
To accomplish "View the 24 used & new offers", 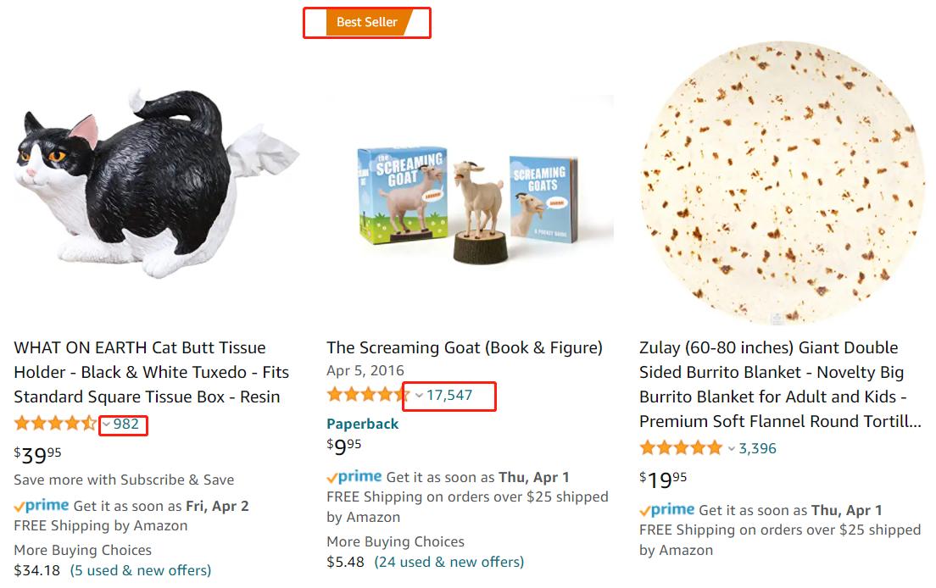I will tap(448, 562).
